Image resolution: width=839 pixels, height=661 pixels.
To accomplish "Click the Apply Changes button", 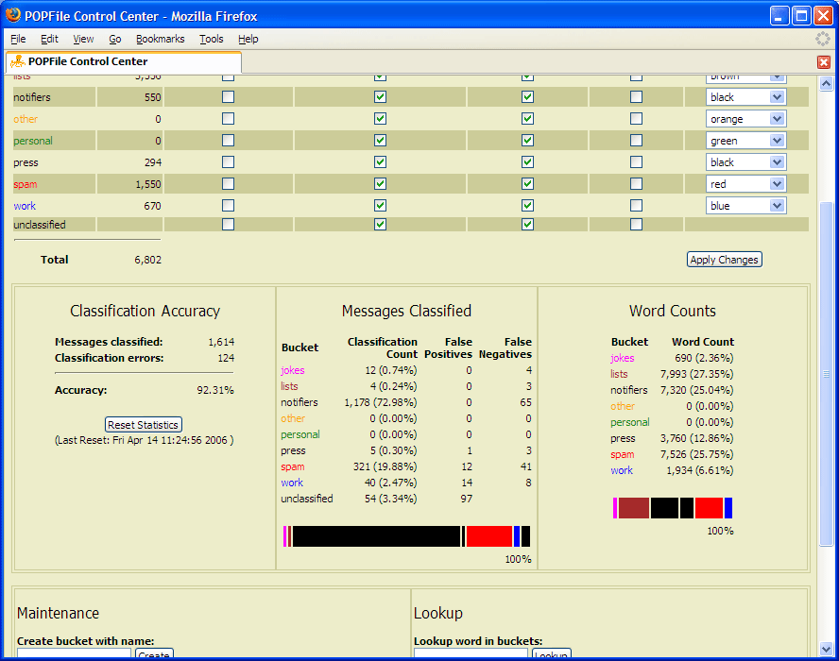I will click(x=724, y=260).
